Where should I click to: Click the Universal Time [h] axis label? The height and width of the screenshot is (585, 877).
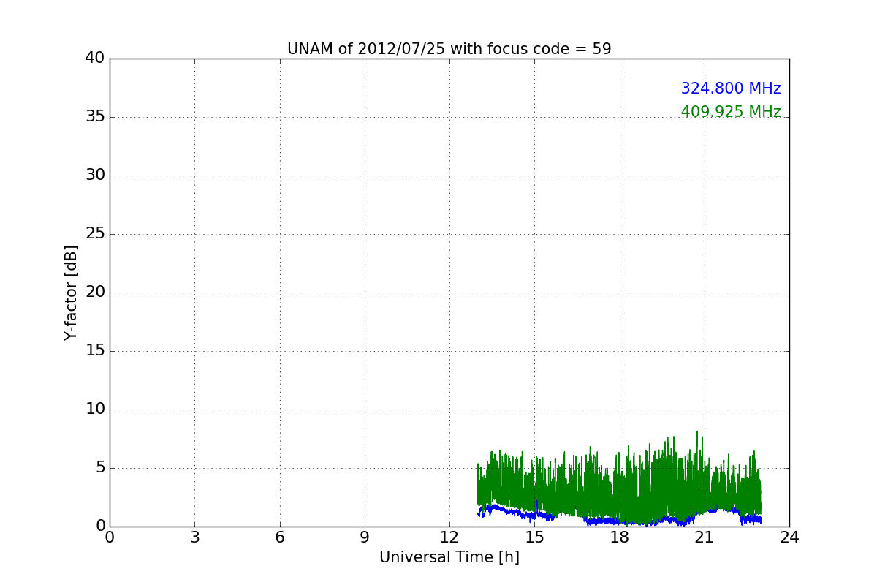point(449,557)
